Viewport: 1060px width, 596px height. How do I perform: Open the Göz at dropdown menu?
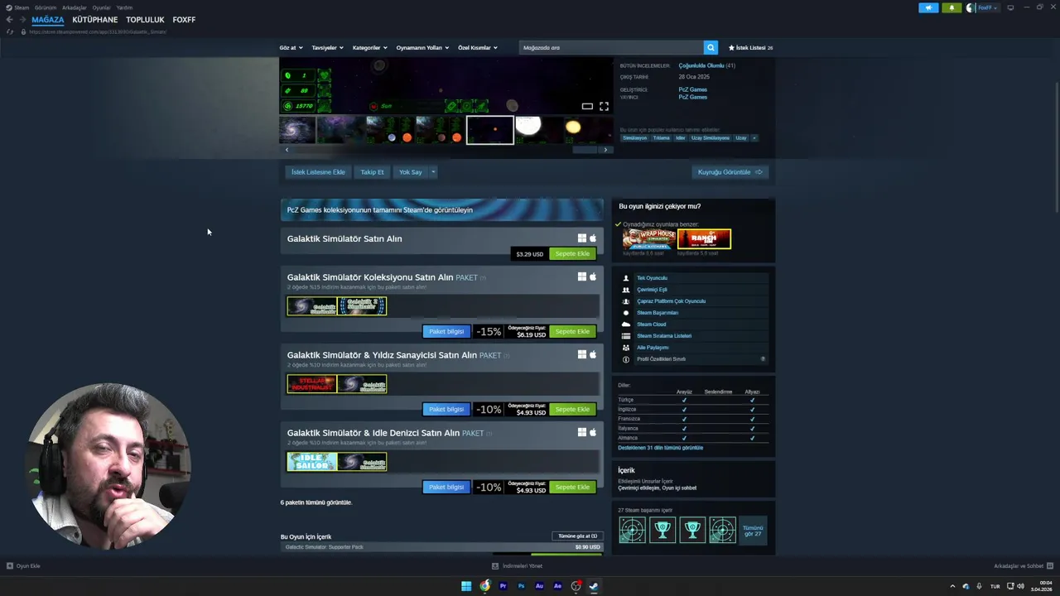pyautogui.click(x=291, y=47)
